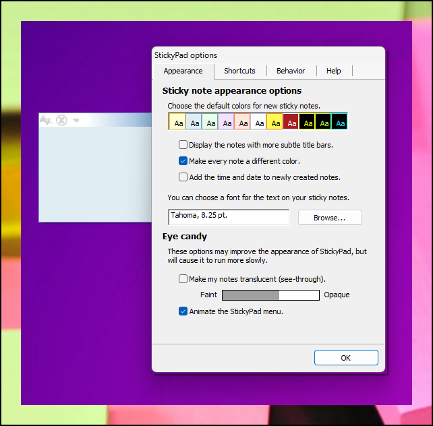Adjust the Faint to Opaque translucency slider

click(270, 295)
